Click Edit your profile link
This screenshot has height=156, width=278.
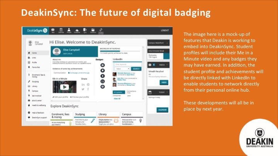60,97
